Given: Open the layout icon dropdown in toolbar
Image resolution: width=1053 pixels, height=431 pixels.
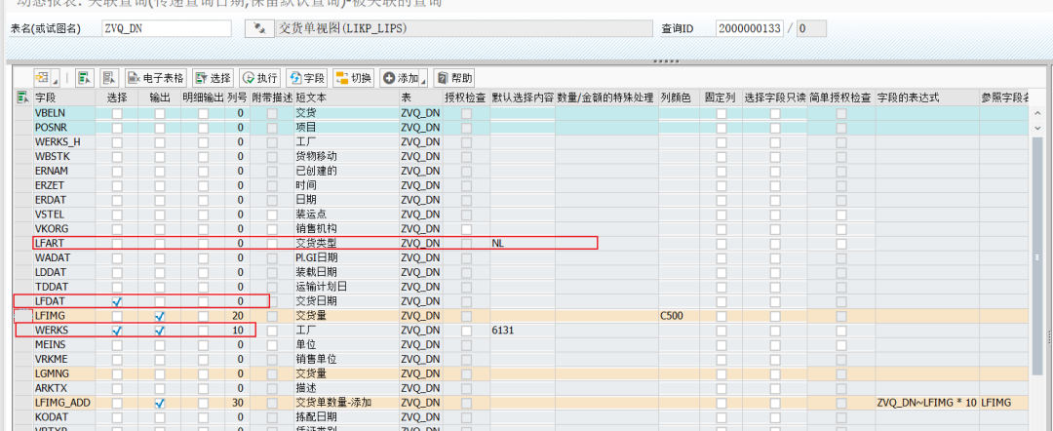Looking at the screenshot, I should point(47,77).
